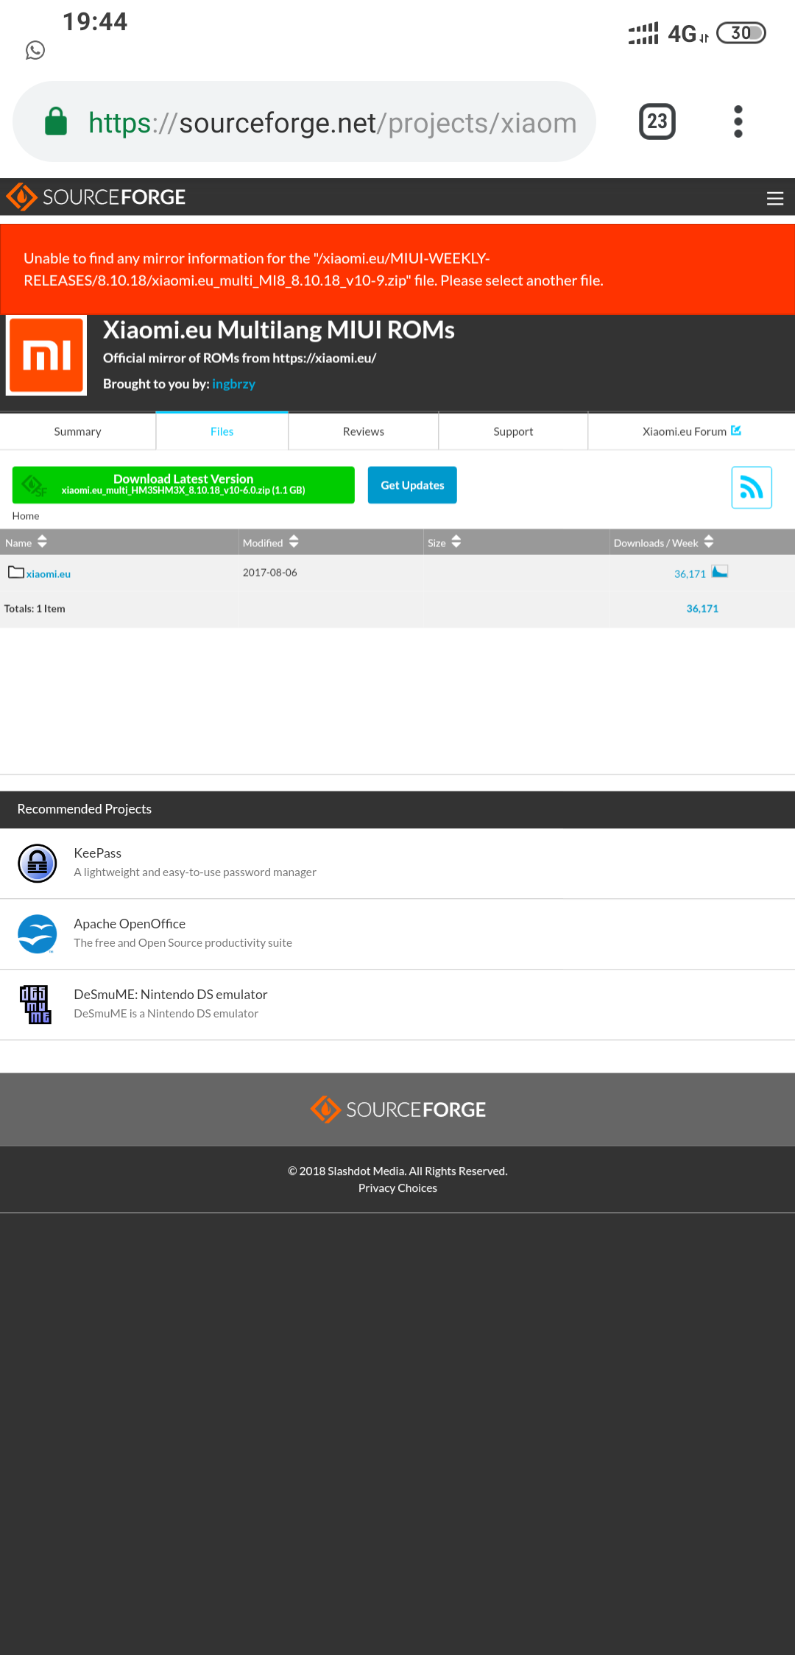Click the Get Updates button

(x=412, y=485)
